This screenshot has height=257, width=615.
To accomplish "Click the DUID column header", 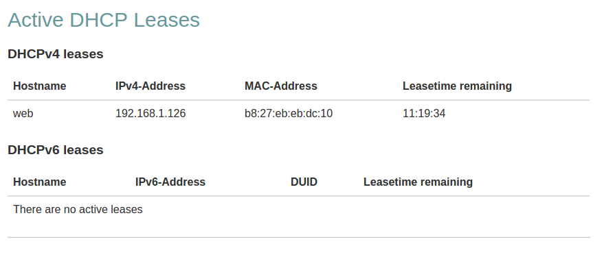I will (304, 182).
